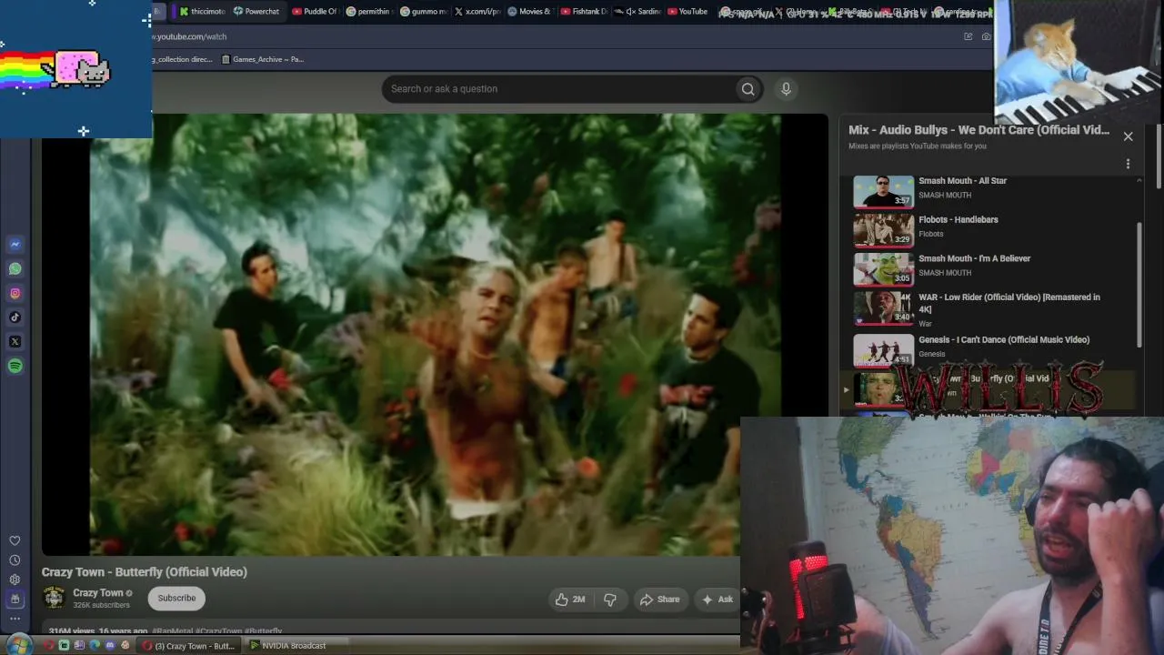Like the Crazy Town Butterfly video

click(x=570, y=600)
